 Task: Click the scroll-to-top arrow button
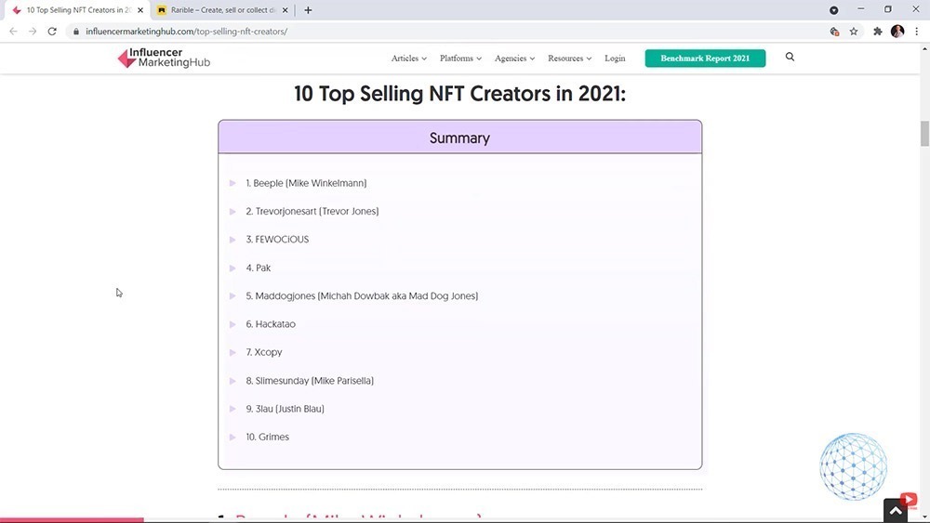pyautogui.click(x=896, y=511)
